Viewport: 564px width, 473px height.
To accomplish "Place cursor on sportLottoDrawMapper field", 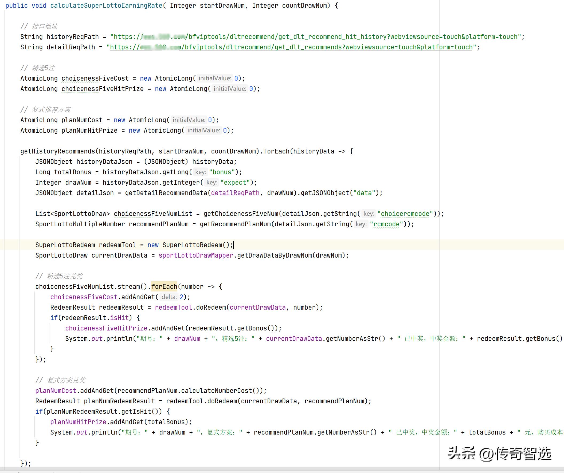I will tap(196, 255).
